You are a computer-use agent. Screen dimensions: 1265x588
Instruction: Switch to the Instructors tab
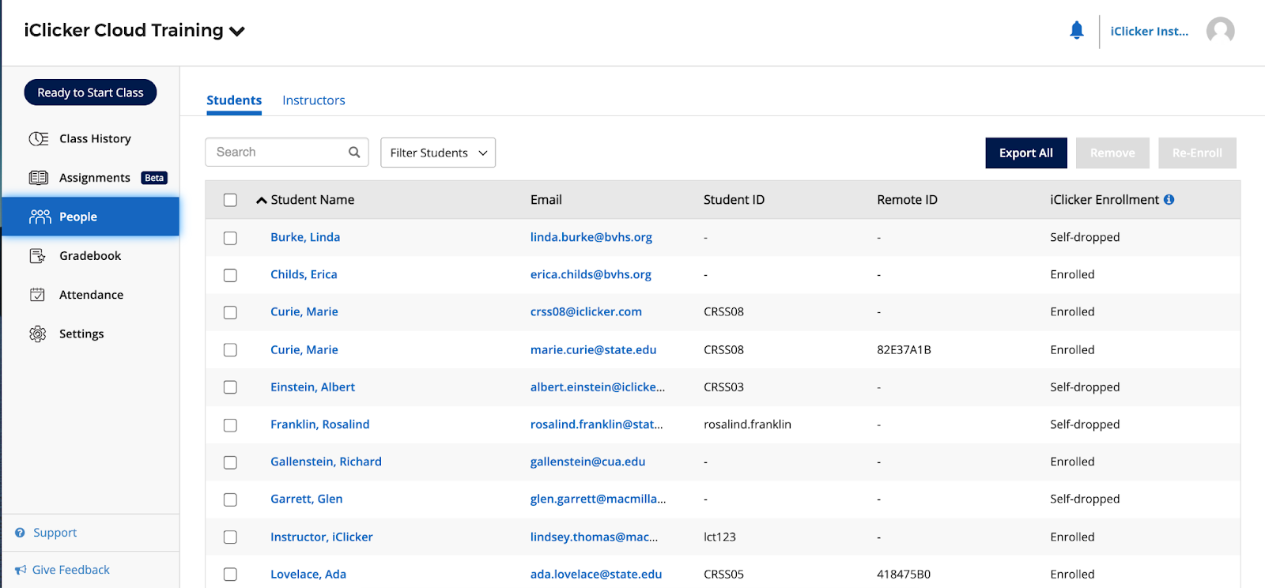click(x=314, y=100)
